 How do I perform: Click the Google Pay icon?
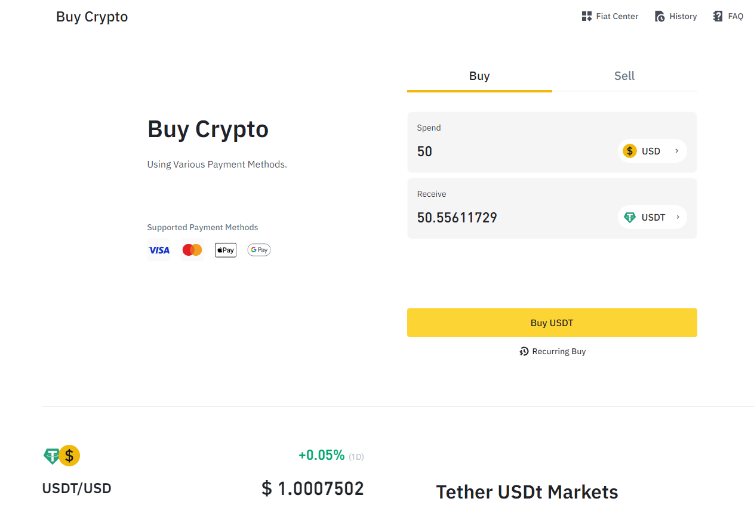259,250
